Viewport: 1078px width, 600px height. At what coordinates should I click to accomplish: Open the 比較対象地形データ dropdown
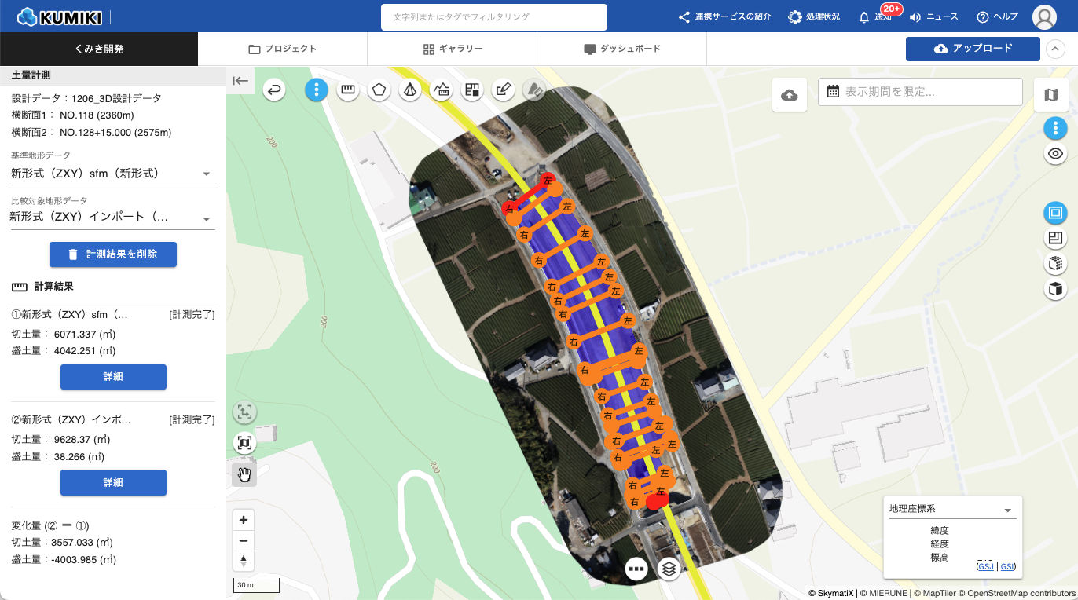click(x=112, y=218)
